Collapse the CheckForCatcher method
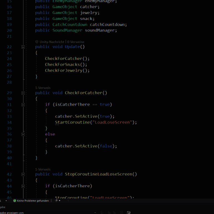Viewport: 214px width, 214px height. (x=23, y=93)
